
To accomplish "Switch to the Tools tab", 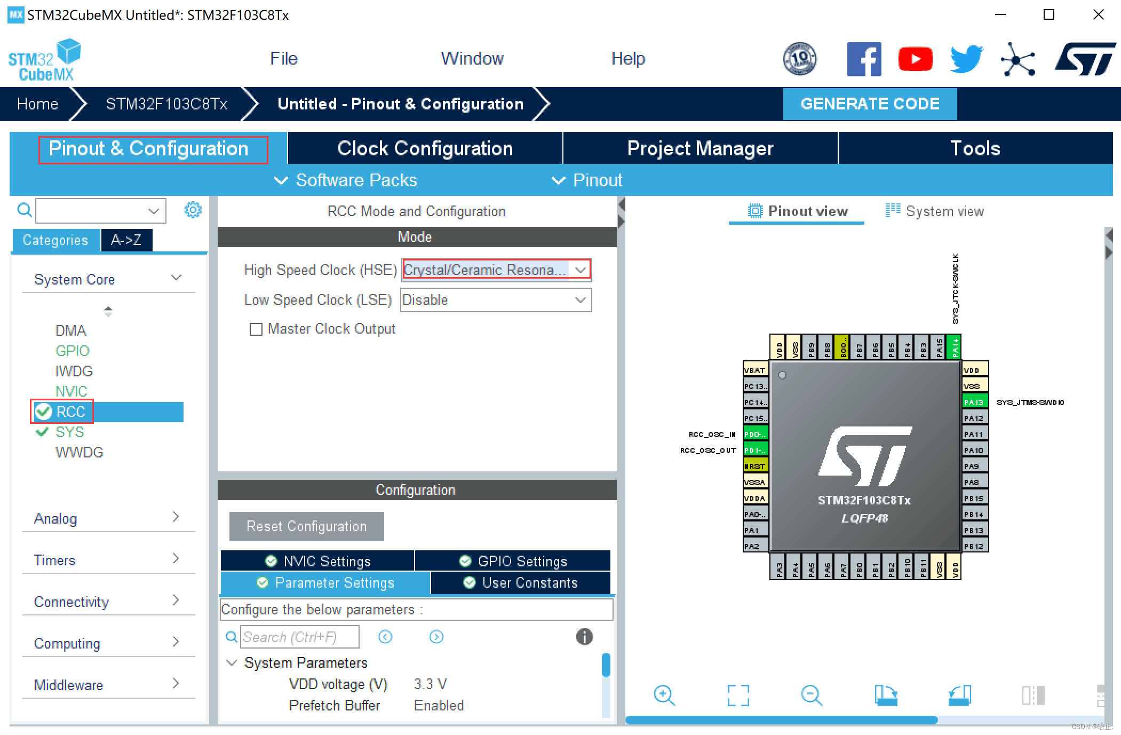I will (x=975, y=148).
